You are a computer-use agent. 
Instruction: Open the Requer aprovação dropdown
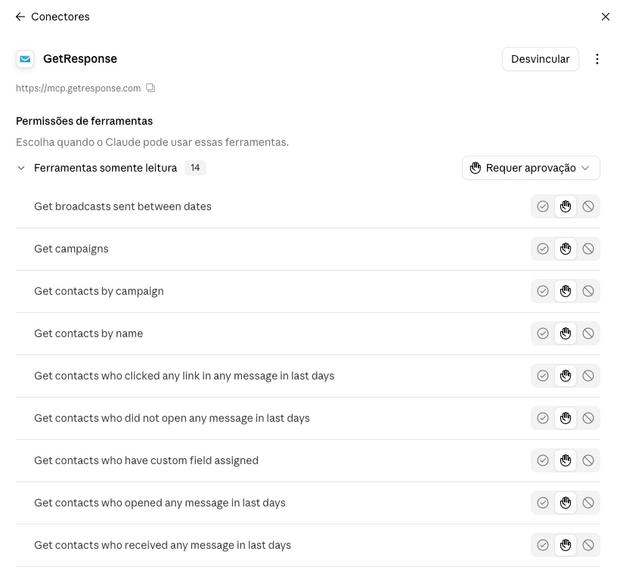[x=531, y=168]
